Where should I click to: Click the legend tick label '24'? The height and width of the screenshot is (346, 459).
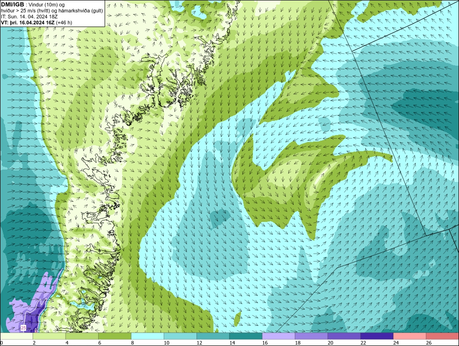pos(396,343)
